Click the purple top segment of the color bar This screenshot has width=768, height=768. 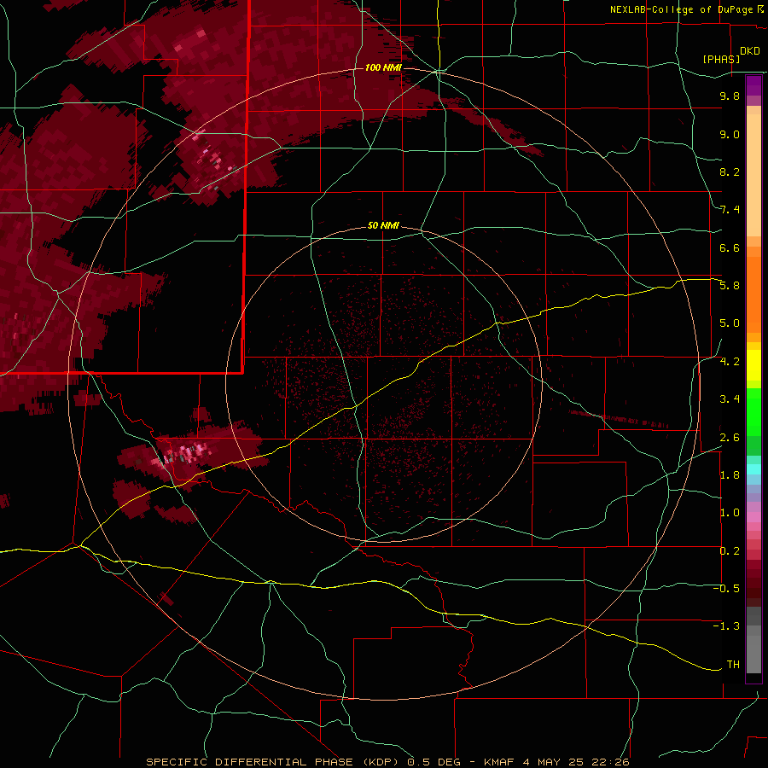click(753, 85)
